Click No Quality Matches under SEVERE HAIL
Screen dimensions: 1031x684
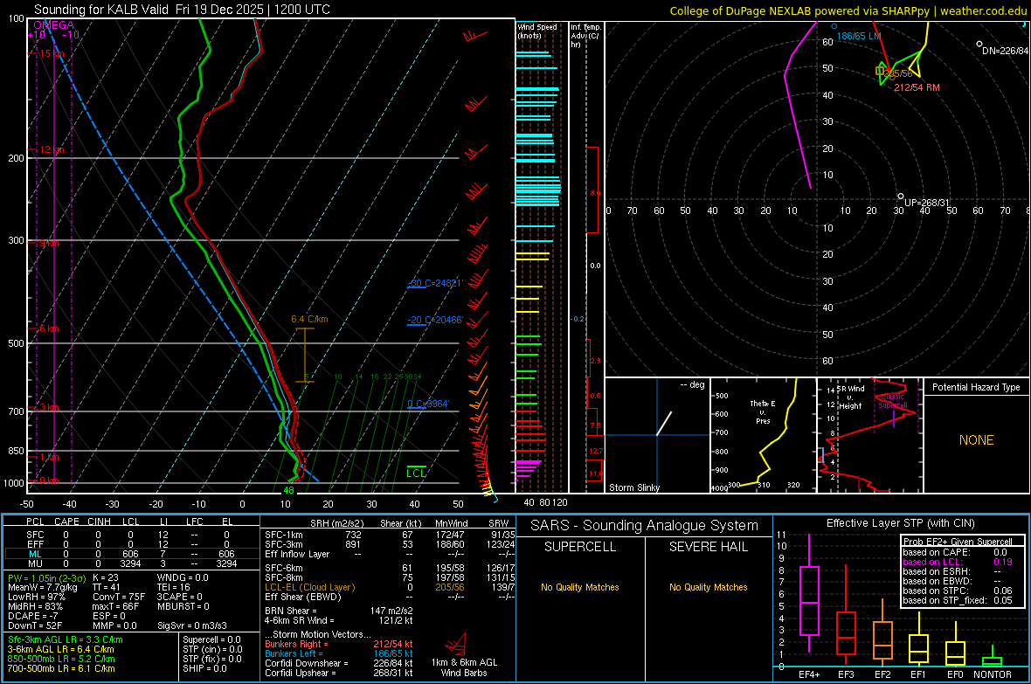[x=708, y=587]
